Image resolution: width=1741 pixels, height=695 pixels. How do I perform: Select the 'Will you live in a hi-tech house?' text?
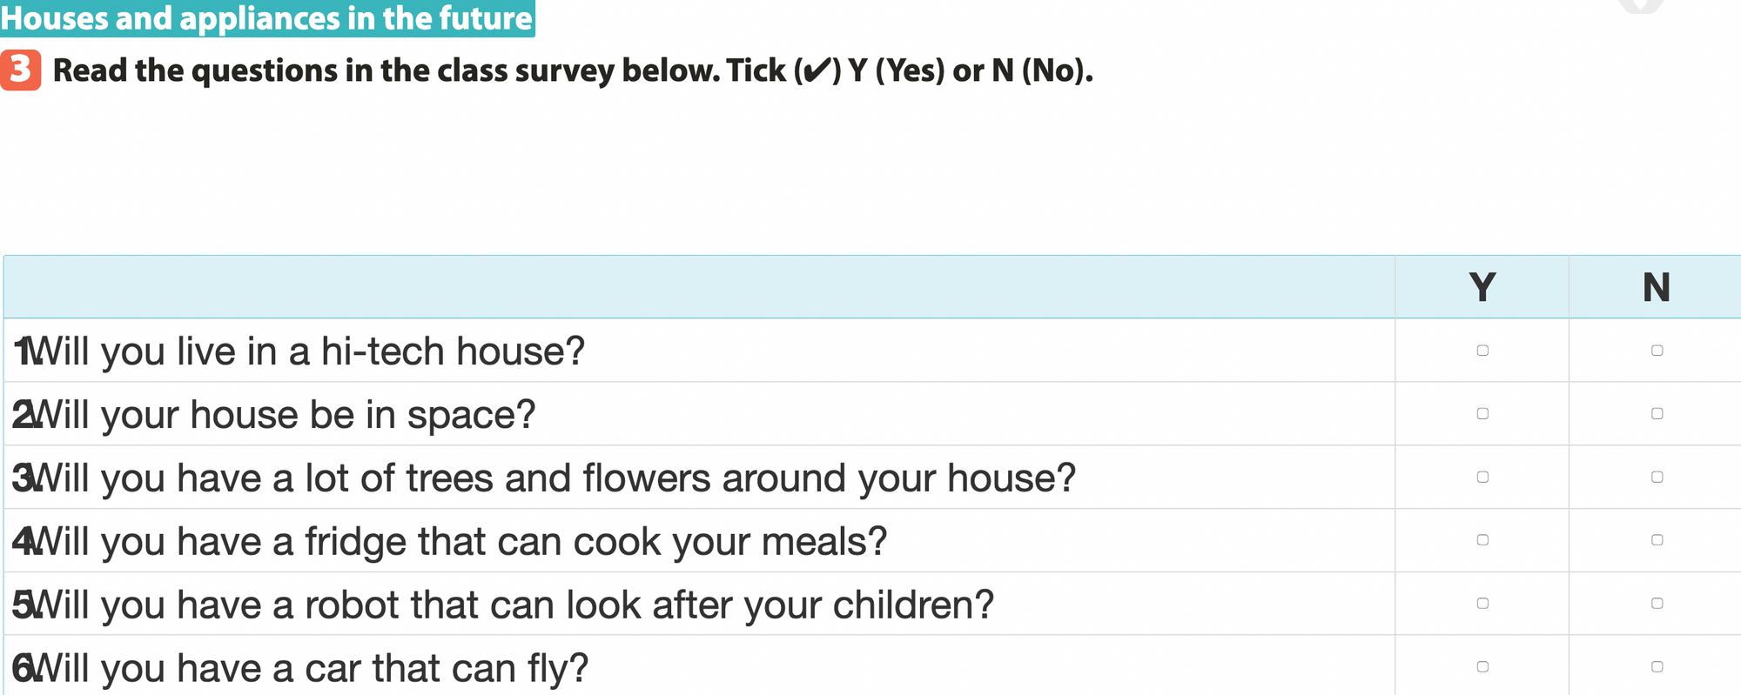(308, 351)
